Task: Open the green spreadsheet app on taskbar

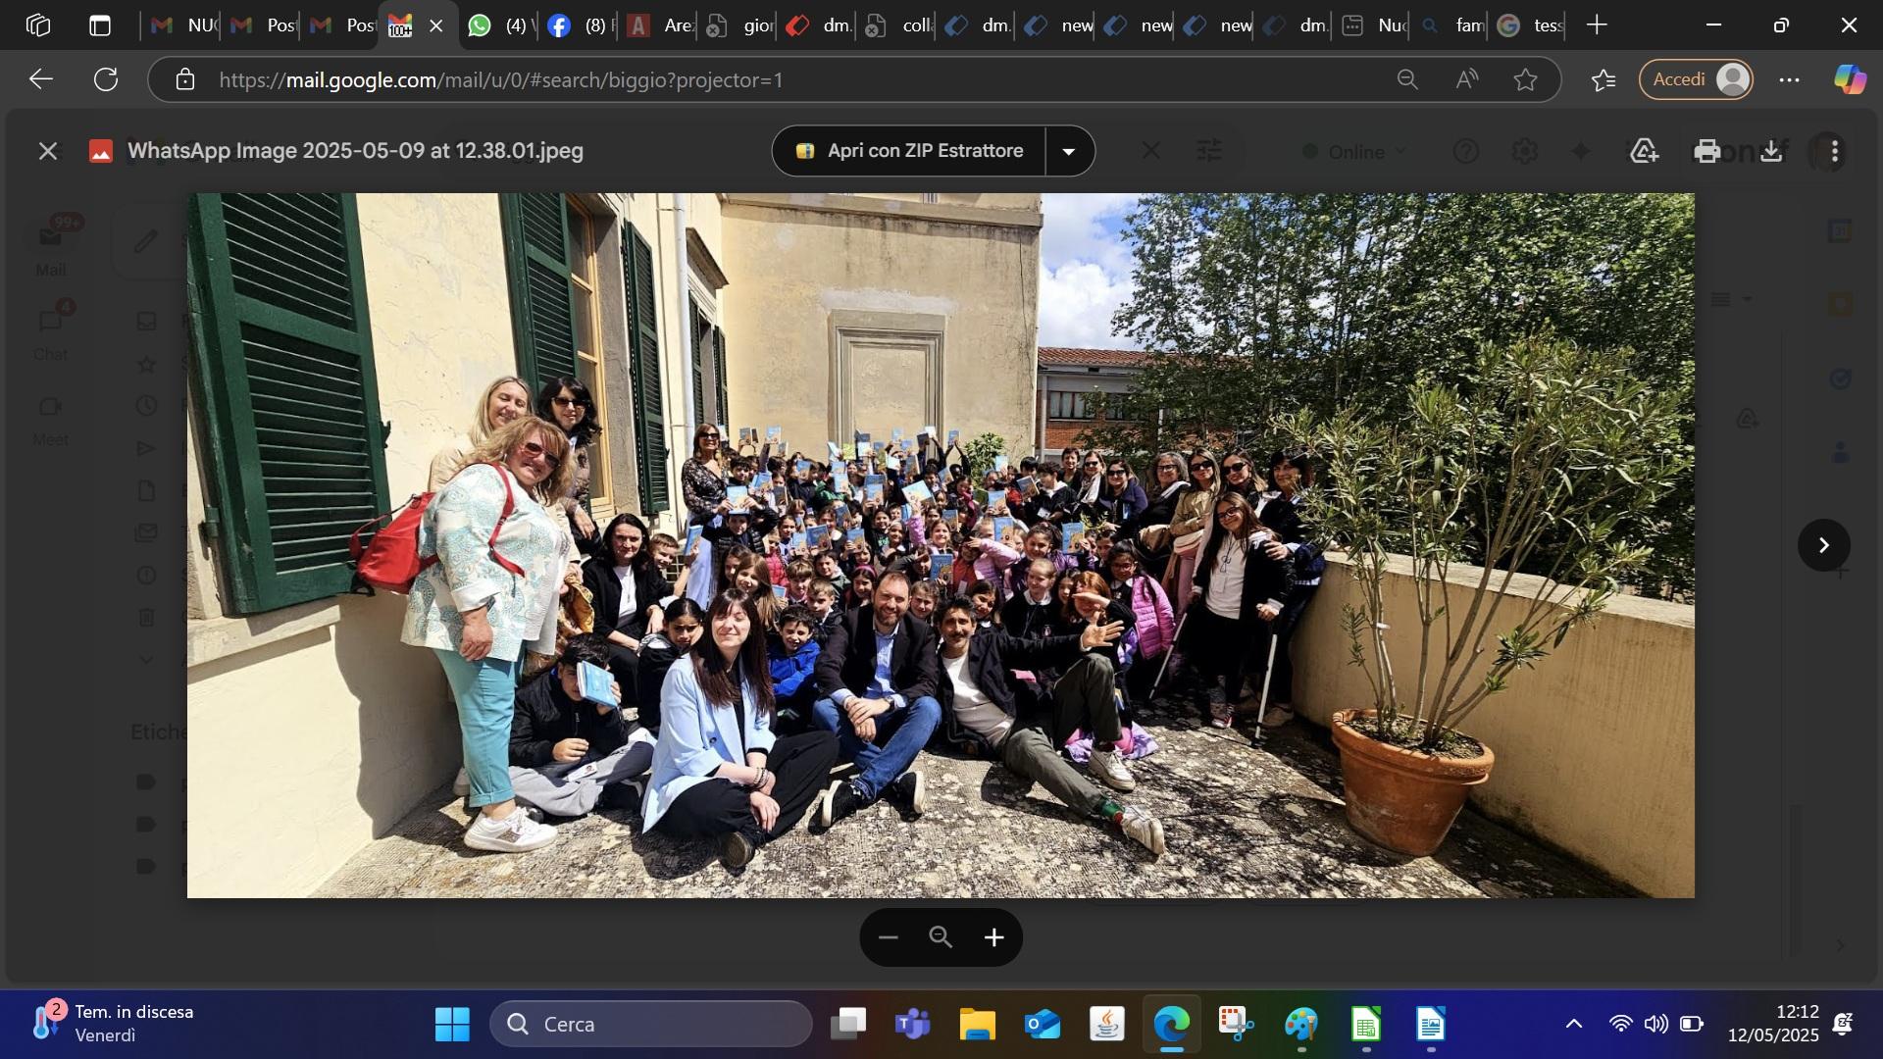Action: point(1366,1025)
